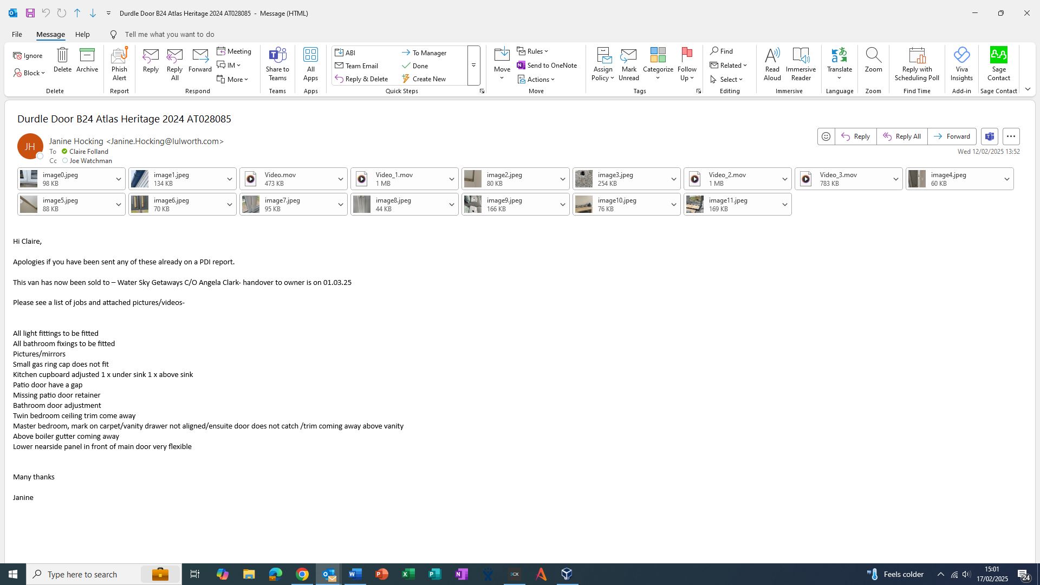Open the File tab
The image size is (1040, 585).
17,34
